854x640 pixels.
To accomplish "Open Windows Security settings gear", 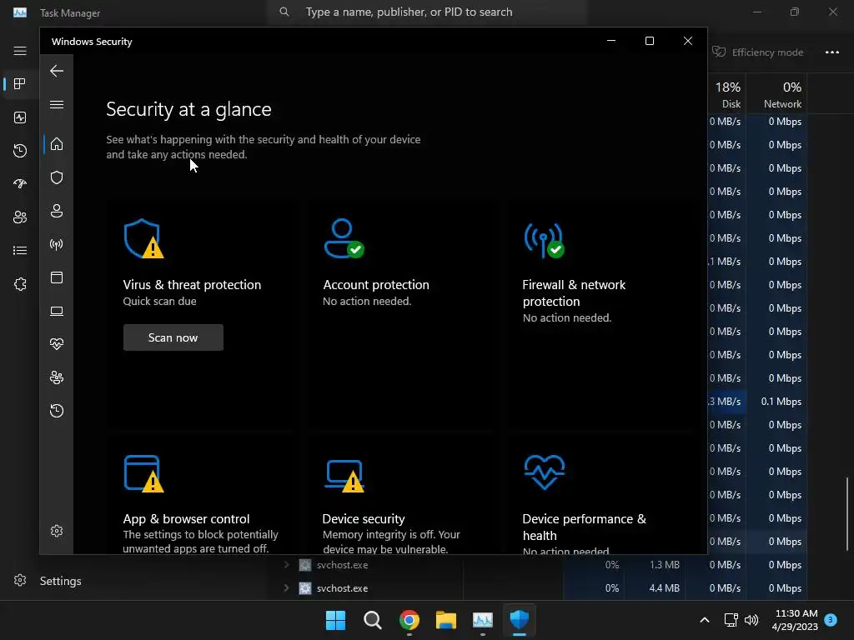I will (57, 531).
